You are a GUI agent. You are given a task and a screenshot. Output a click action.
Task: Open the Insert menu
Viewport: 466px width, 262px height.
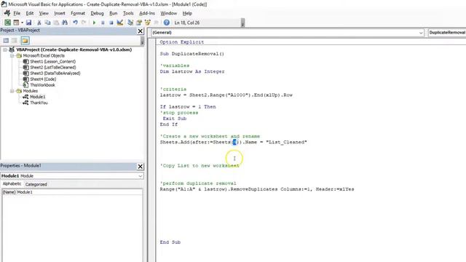60,13
